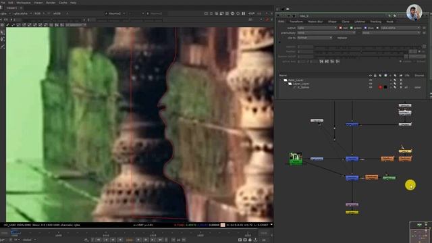Adjust the feather slider
The width and height of the screenshot is (432, 243).
coord(361,51)
